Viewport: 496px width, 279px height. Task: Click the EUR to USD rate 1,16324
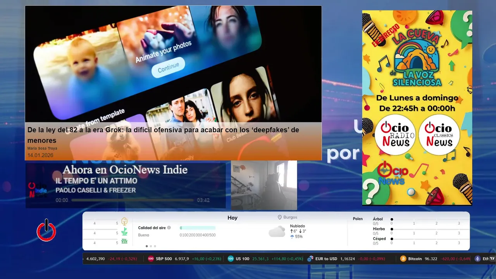[x=348, y=258]
